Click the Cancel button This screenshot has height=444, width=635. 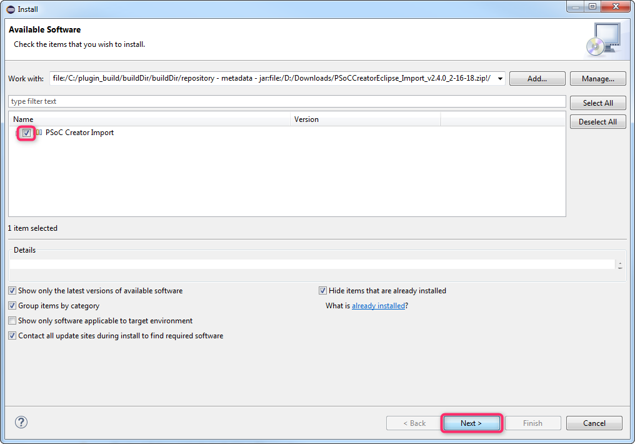[594, 423]
